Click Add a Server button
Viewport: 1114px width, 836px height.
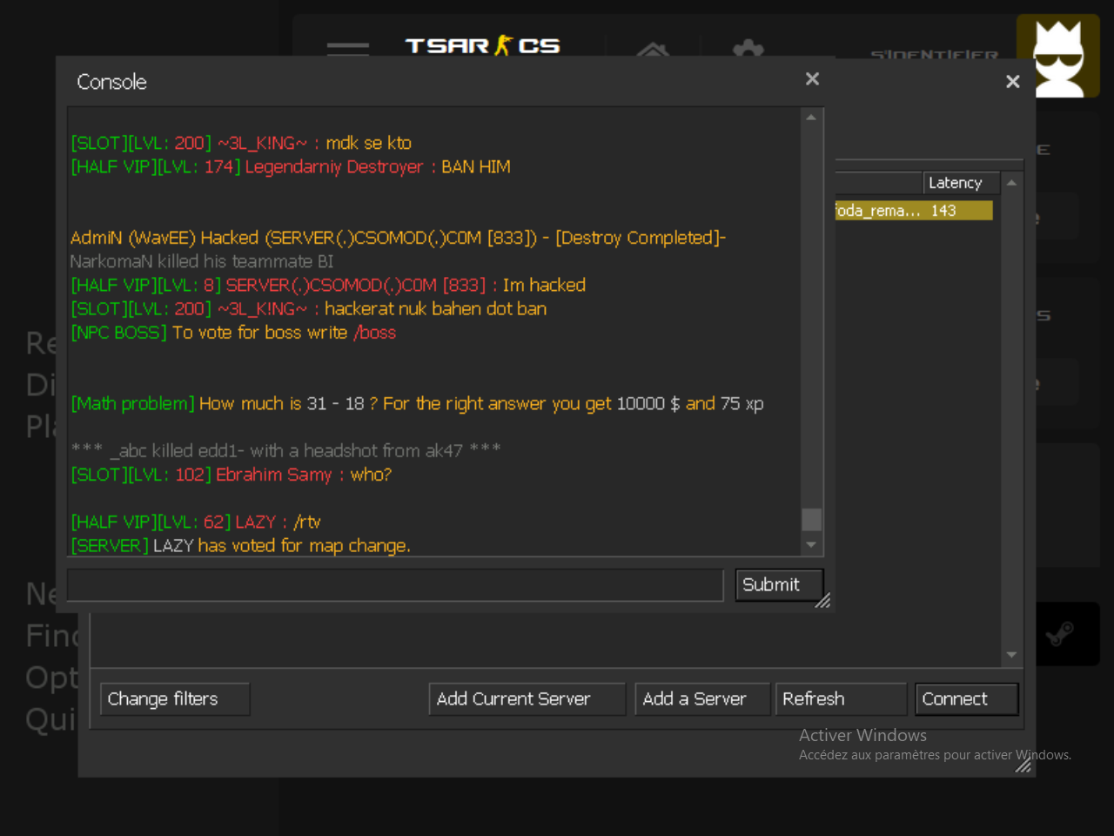tap(701, 699)
